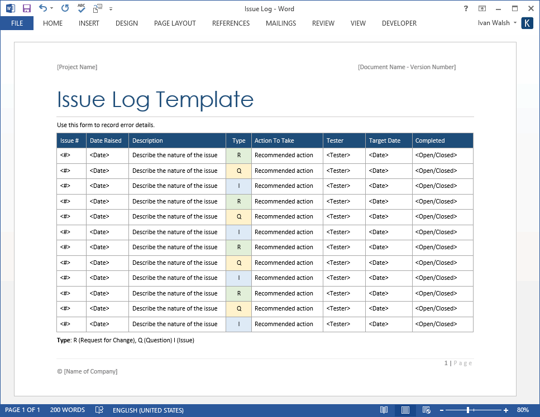The width and height of the screenshot is (540, 417).
Task: Customize the Quick Access Toolbar
Action: coord(111,9)
